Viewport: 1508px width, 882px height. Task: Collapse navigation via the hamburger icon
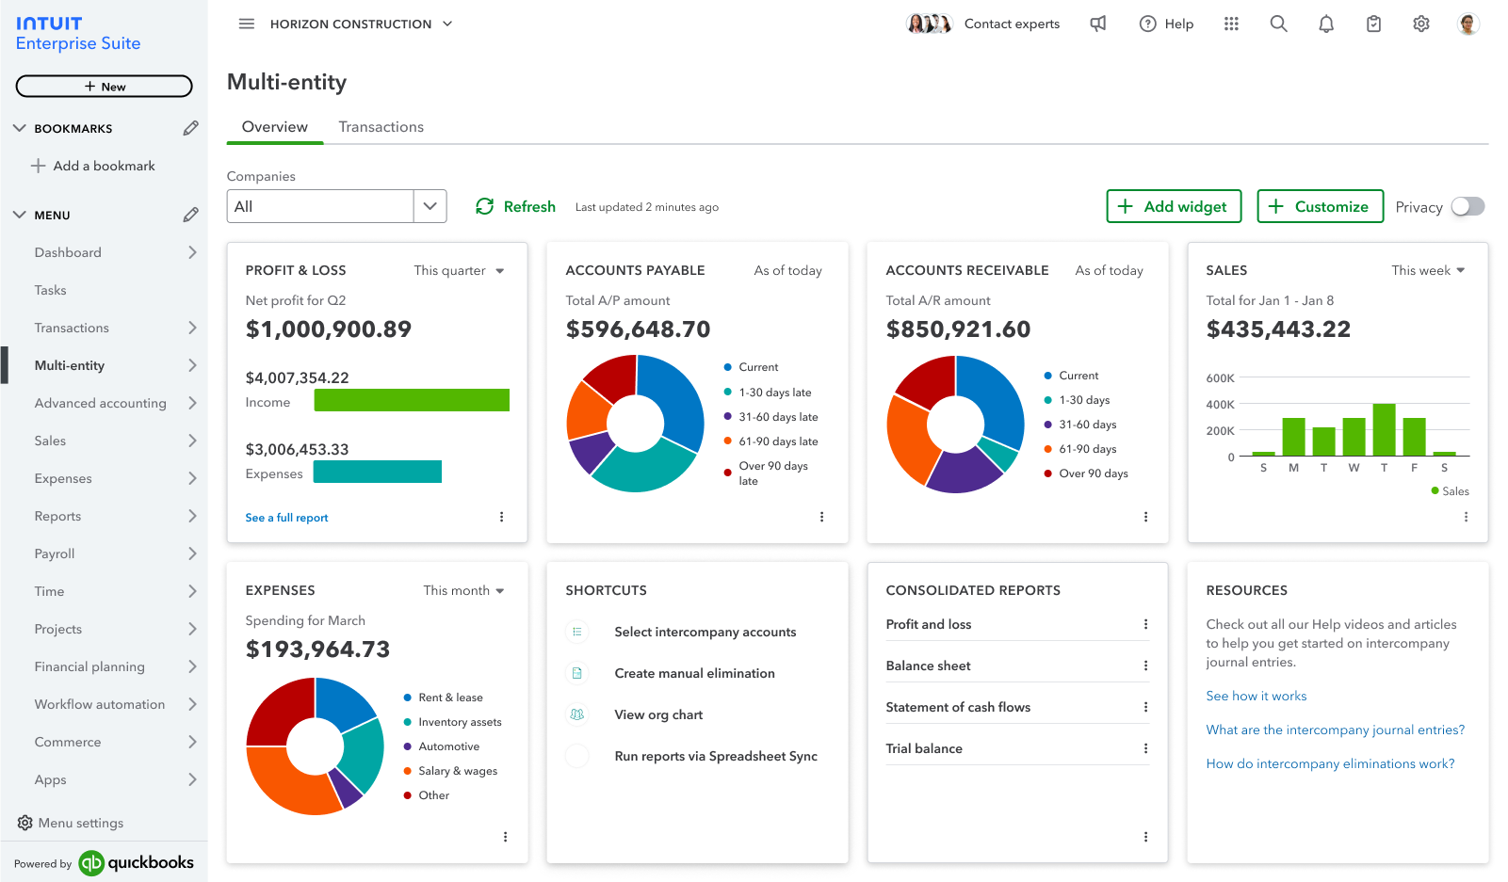(x=247, y=24)
